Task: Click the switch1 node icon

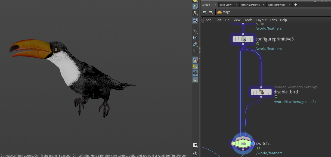Action: pos(243,143)
